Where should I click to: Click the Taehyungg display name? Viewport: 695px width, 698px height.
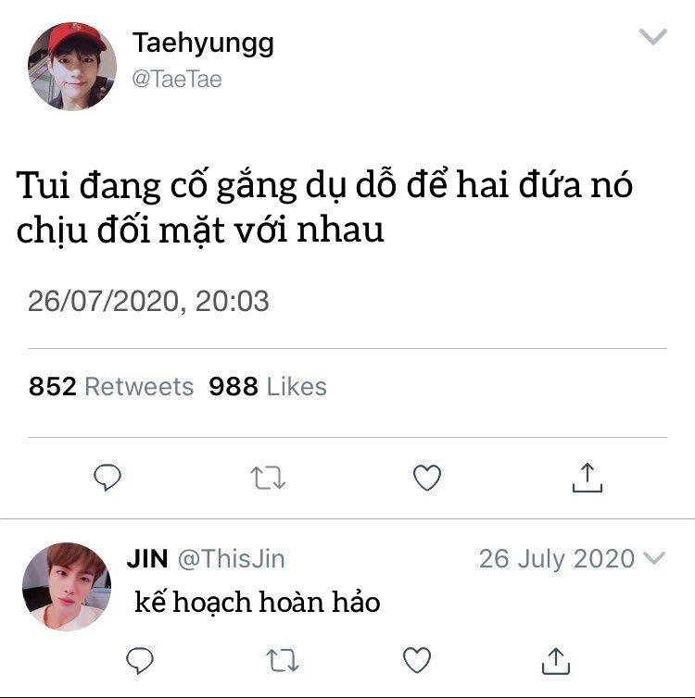tap(203, 44)
